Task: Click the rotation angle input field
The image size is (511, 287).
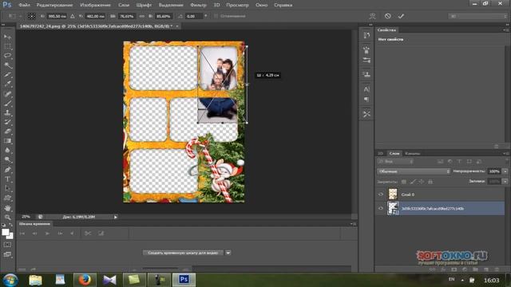Action: tap(194, 16)
